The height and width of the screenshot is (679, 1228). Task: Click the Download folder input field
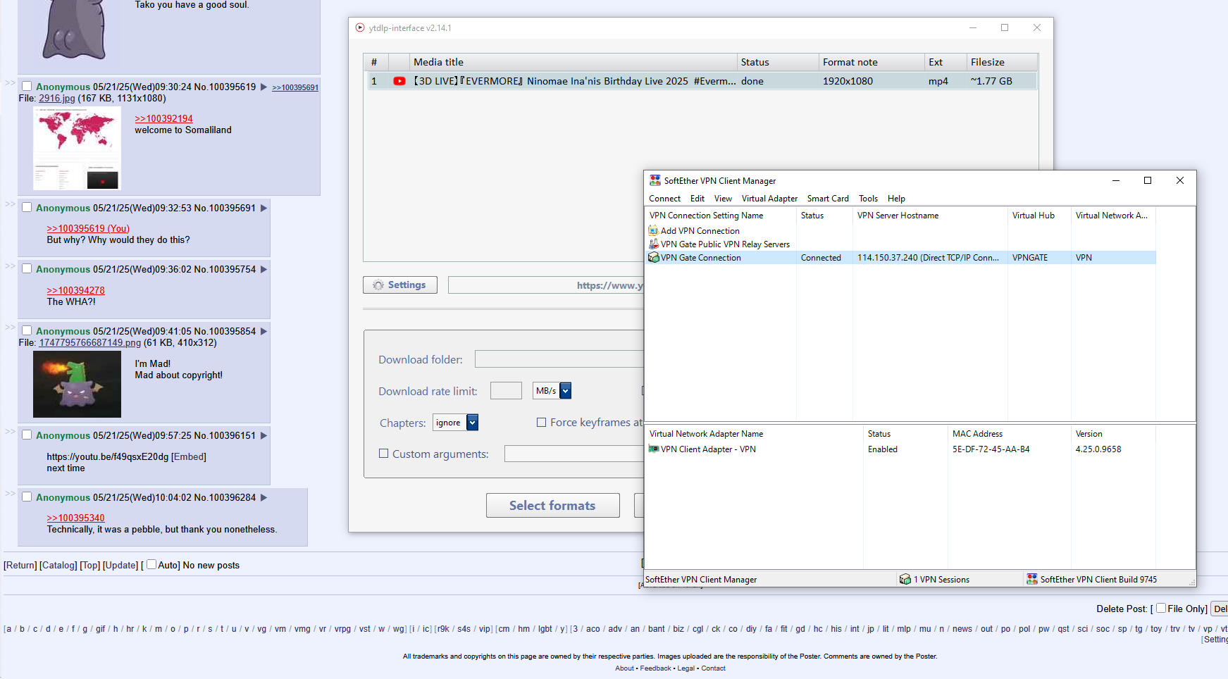559,359
